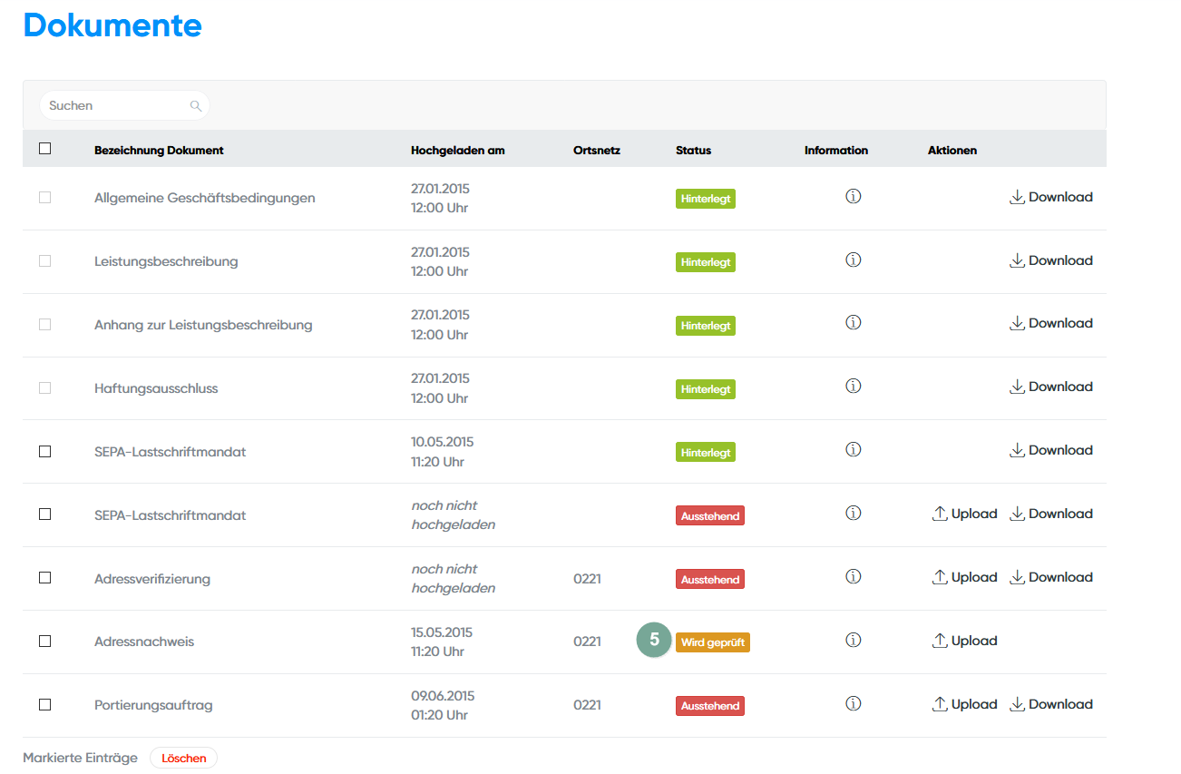1181x774 pixels.
Task: Download the Portierungsauftrag document
Action: pyautogui.click(x=1051, y=704)
